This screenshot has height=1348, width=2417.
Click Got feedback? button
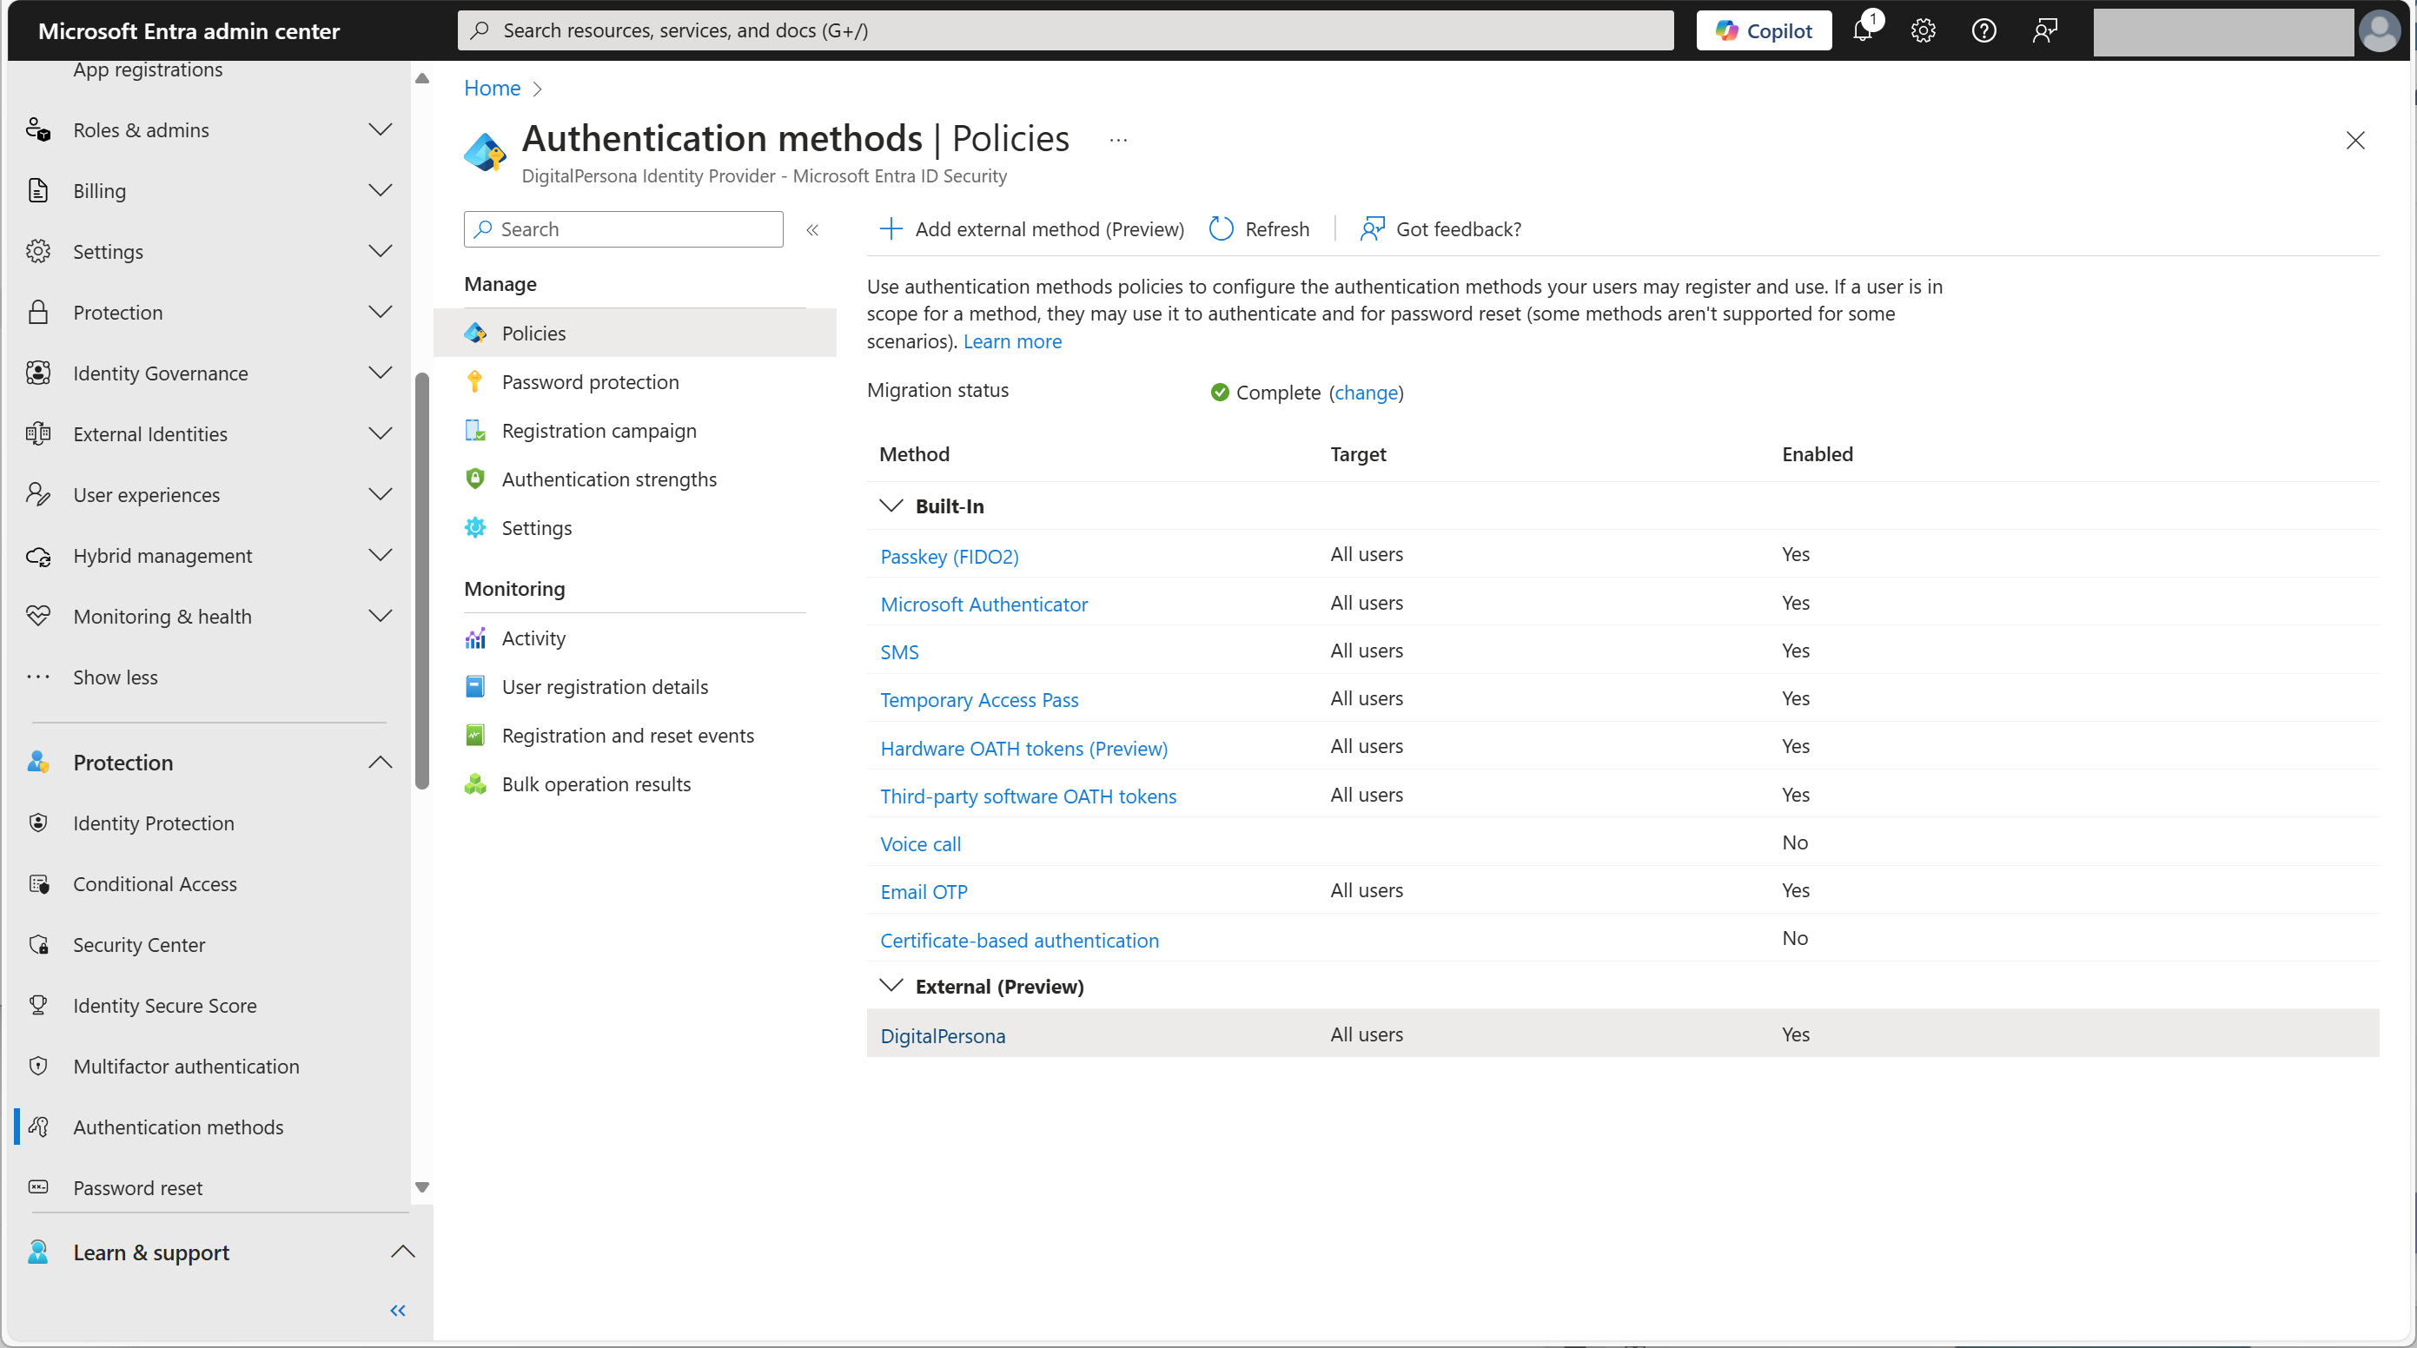1440,229
